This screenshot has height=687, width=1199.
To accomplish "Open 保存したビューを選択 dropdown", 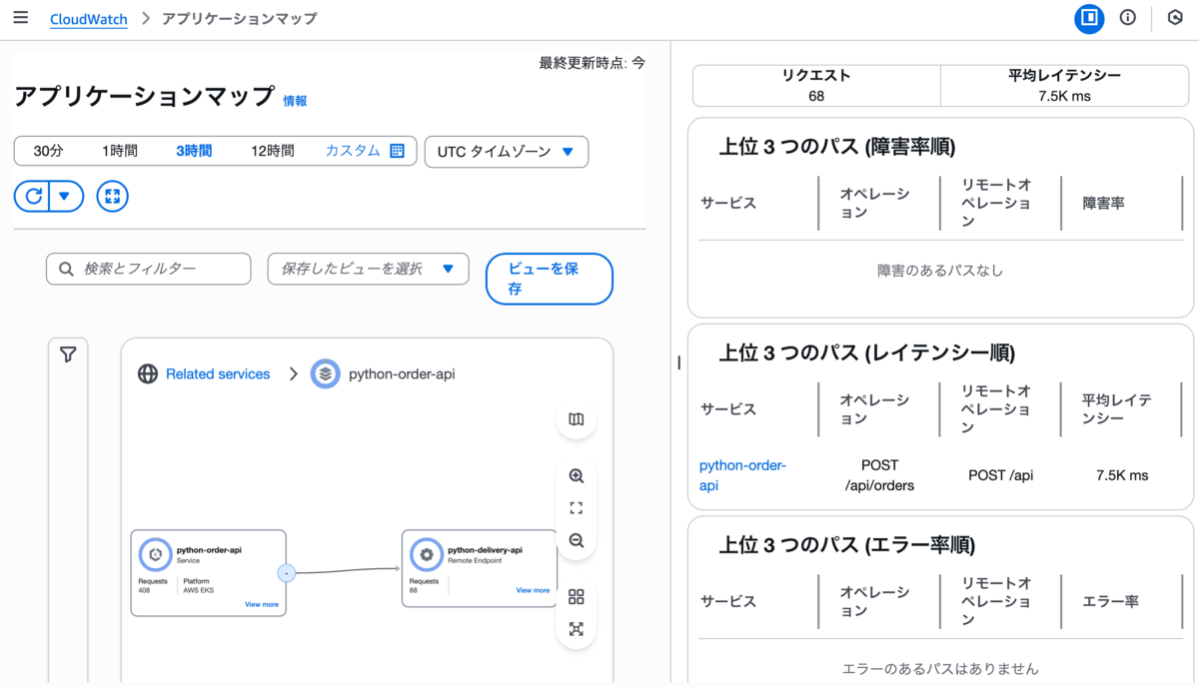I will pos(368,269).
